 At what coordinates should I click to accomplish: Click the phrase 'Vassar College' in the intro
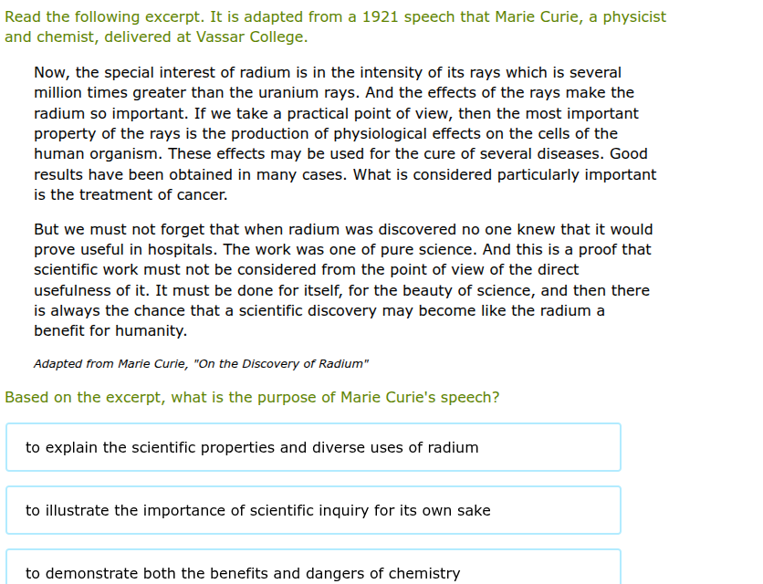(x=252, y=37)
